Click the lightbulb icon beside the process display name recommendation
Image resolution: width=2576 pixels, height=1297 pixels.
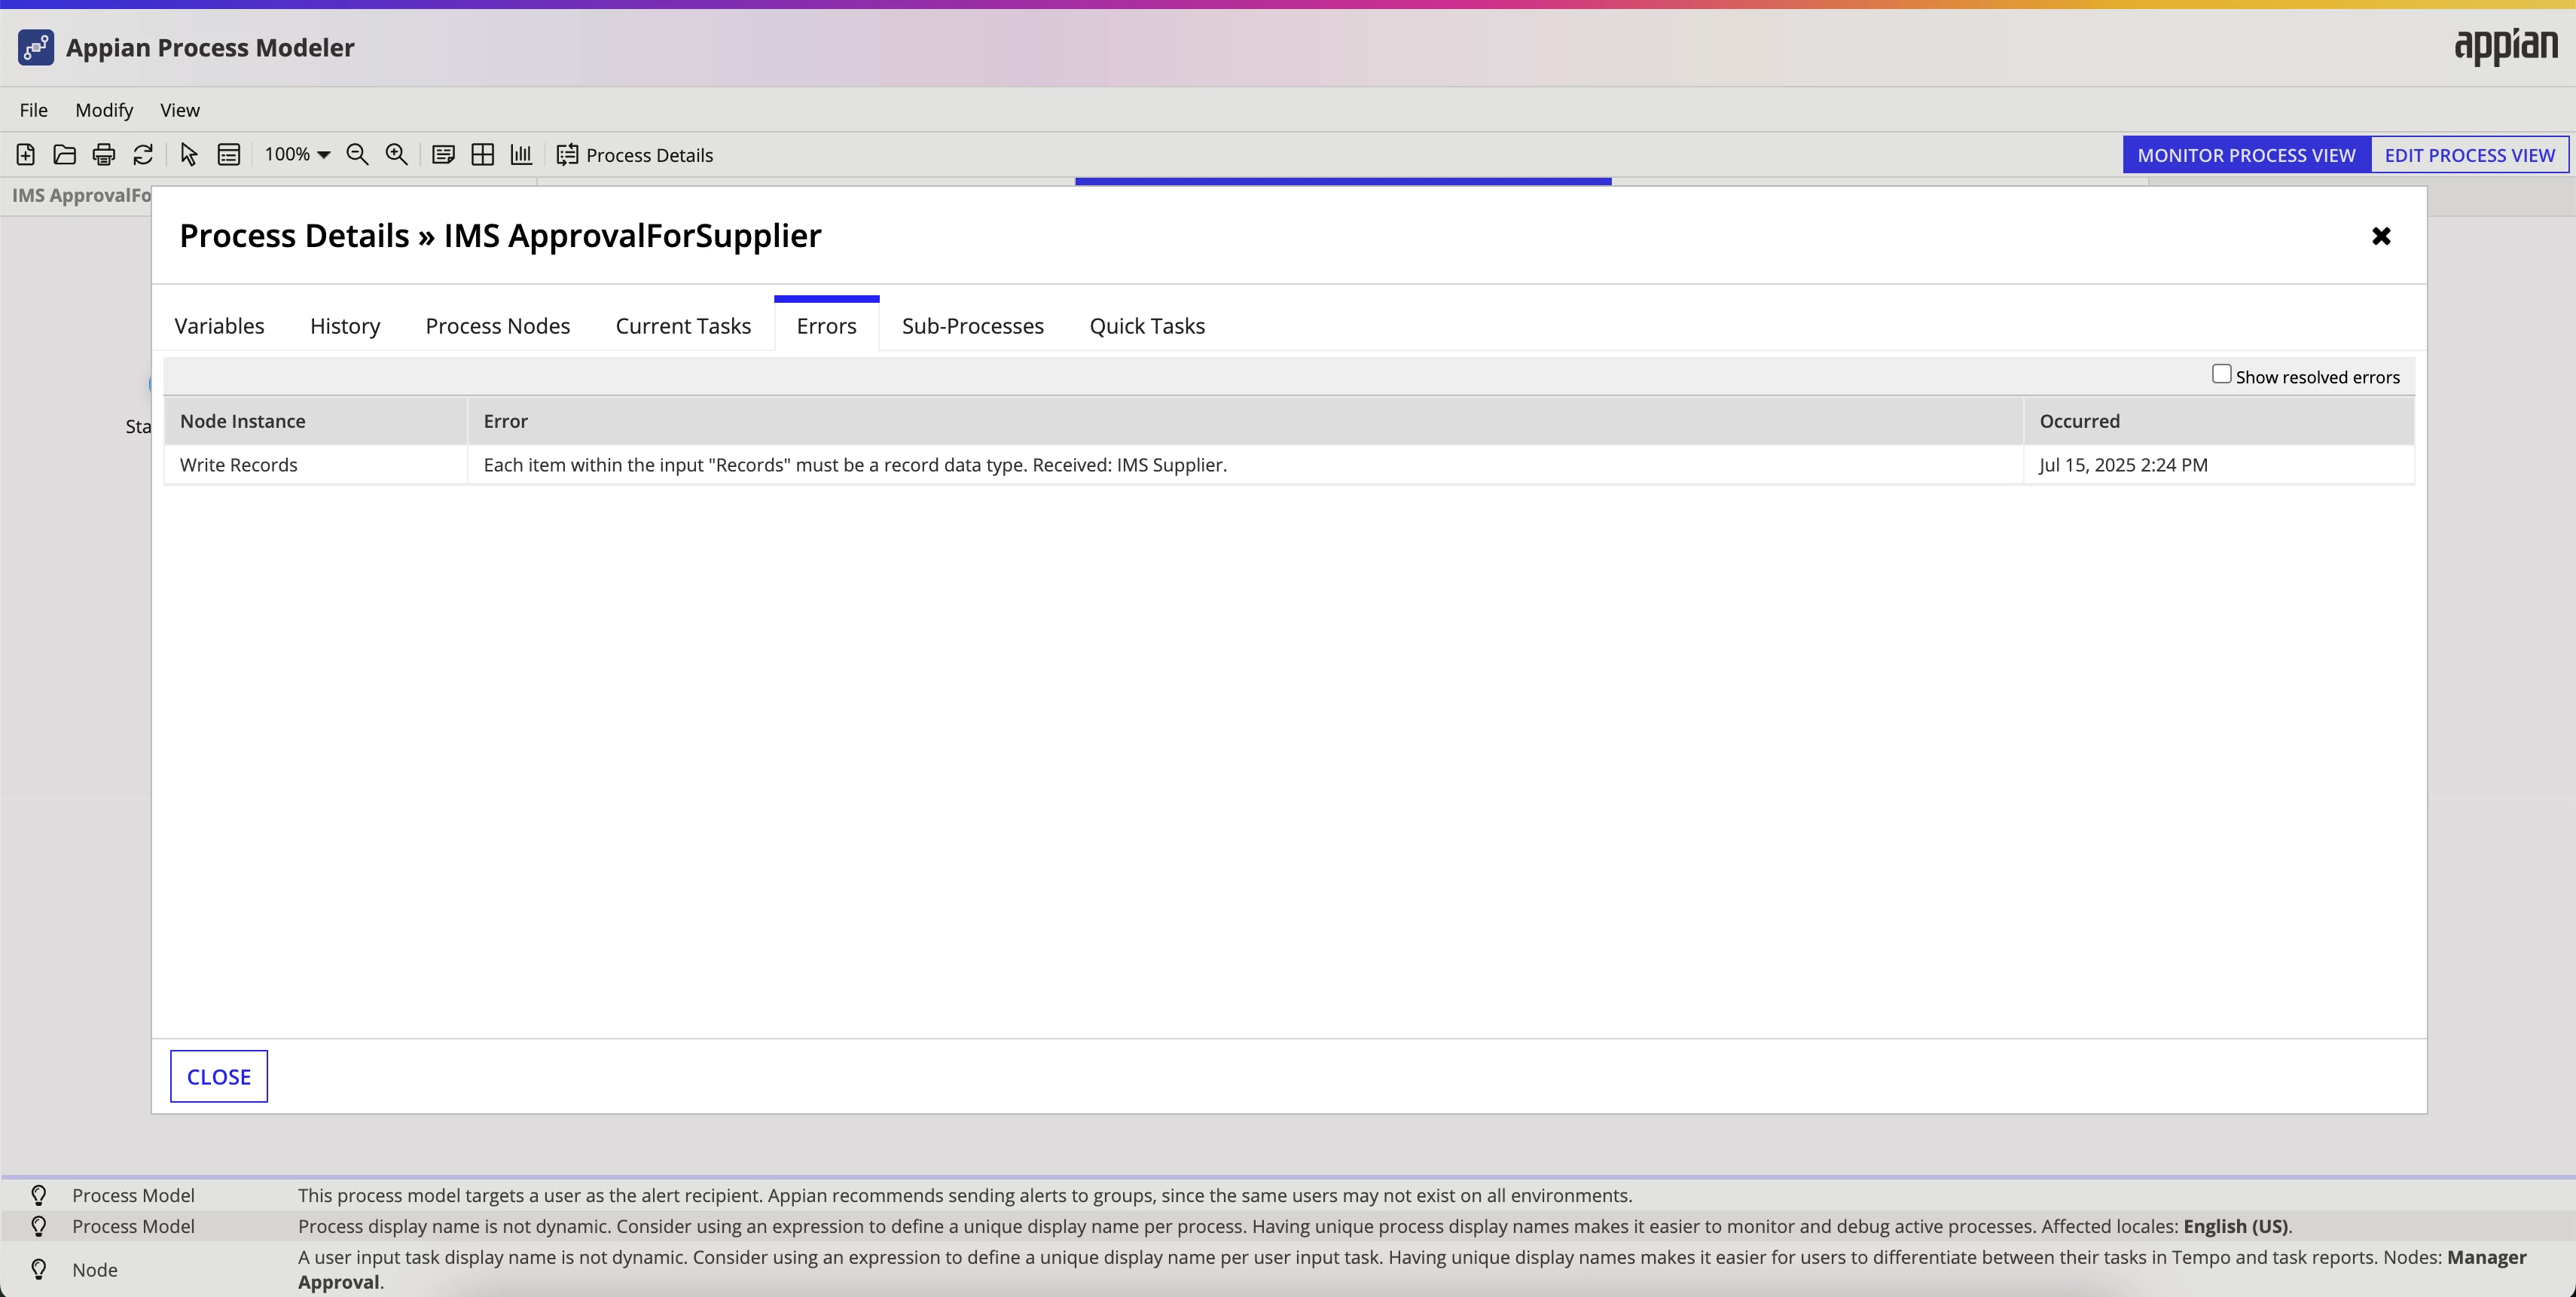click(x=39, y=1226)
